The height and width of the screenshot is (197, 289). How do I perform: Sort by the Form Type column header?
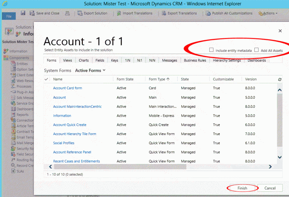(x=159, y=79)
